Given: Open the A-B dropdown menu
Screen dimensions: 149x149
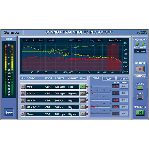Looking at the screenshot, I should click(x=123, y=79).
